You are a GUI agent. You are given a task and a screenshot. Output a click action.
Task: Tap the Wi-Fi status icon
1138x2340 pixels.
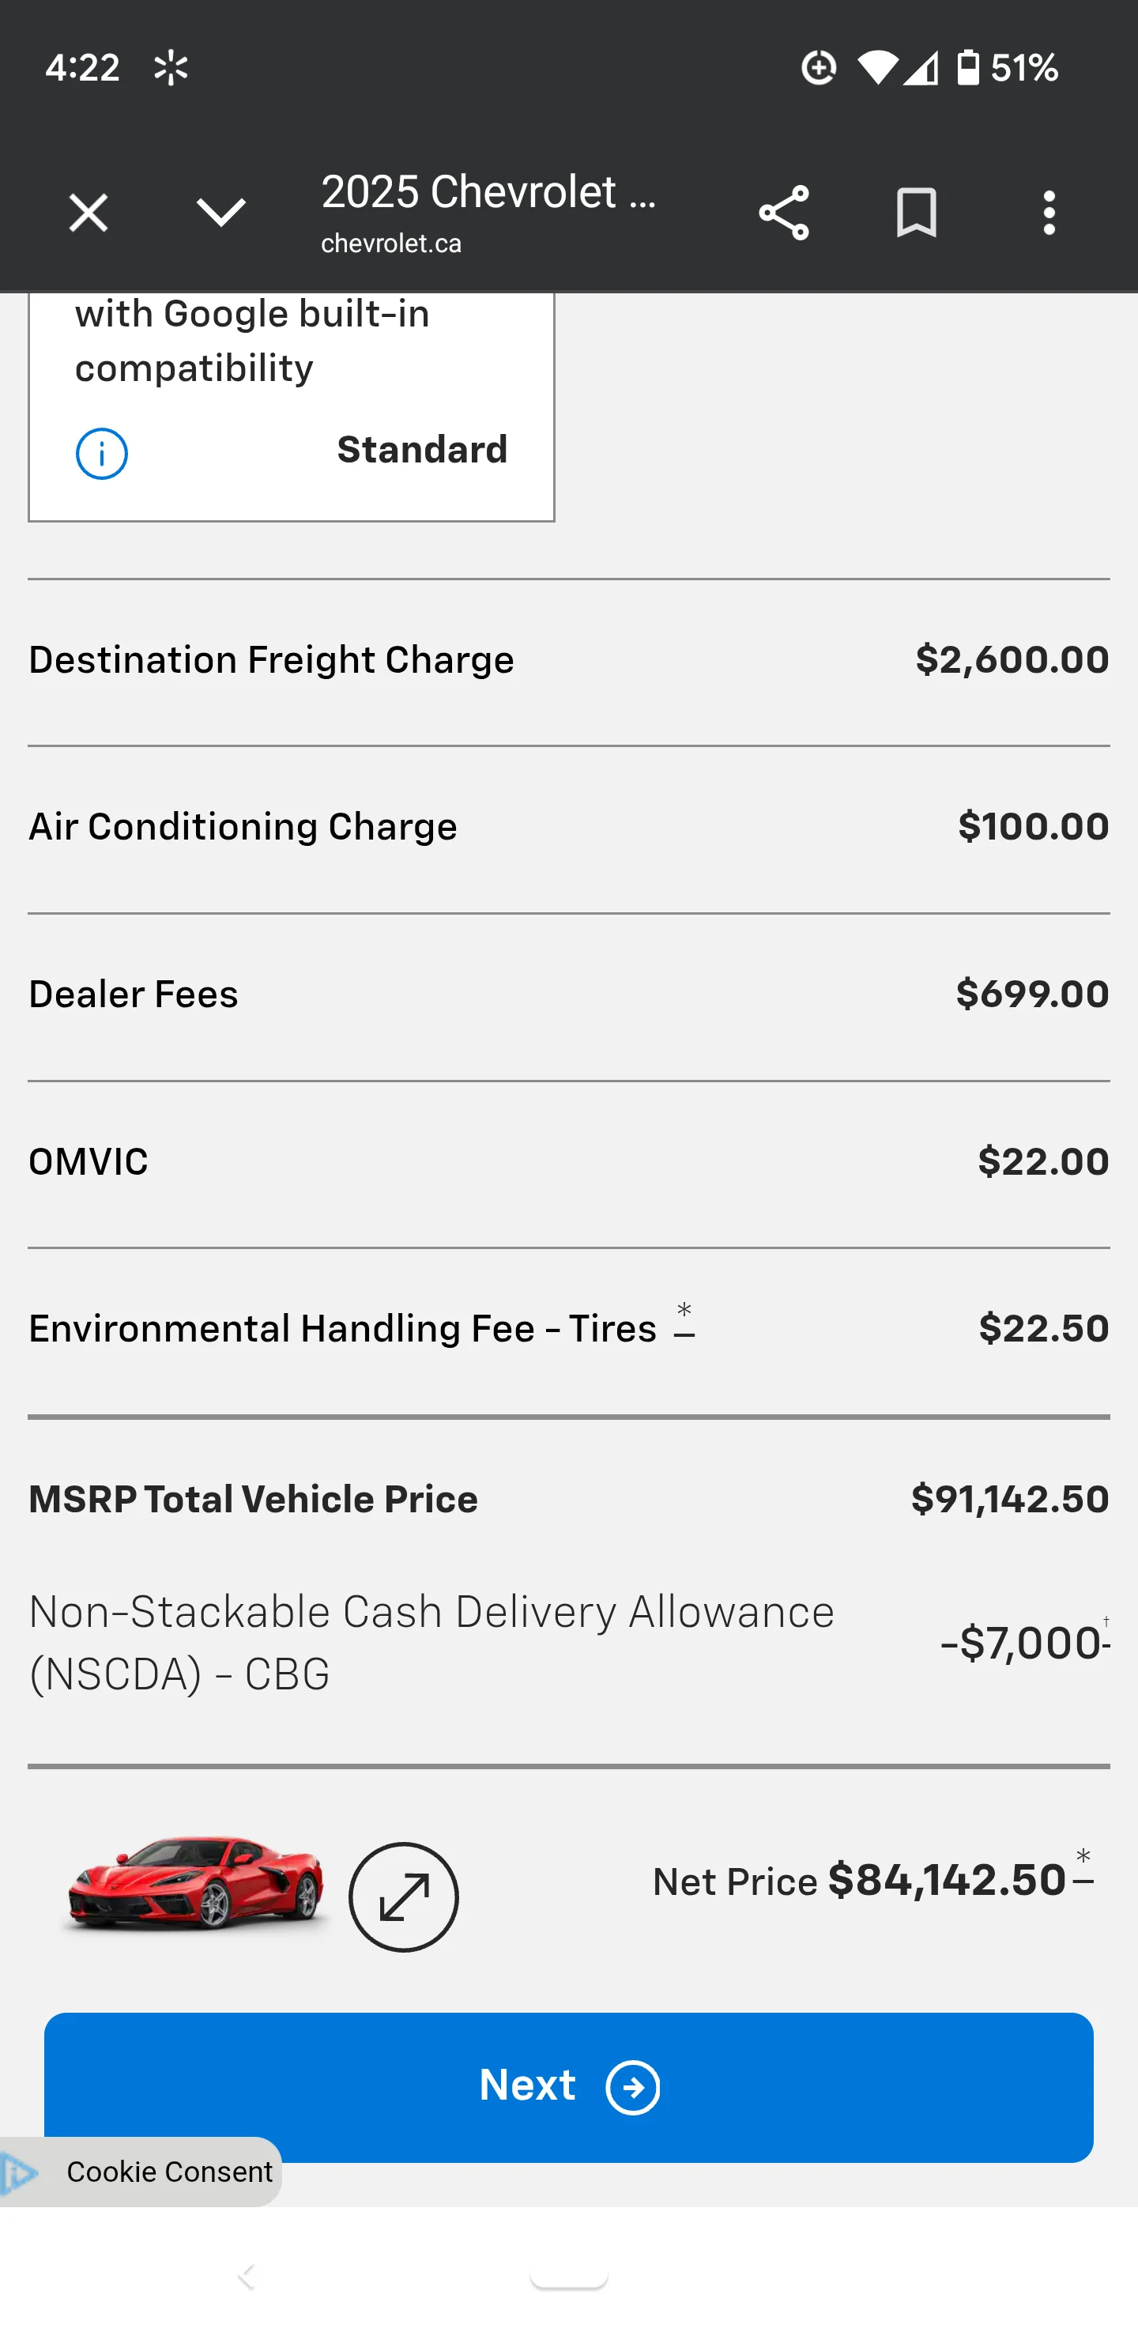pyautogui.click(x=876, y=68)
